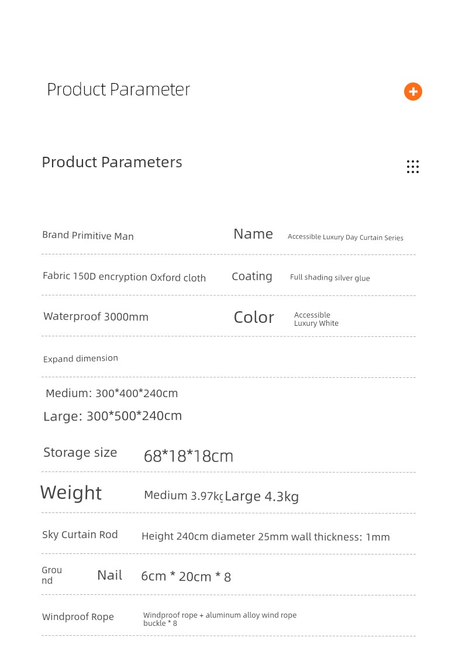Click Full shading silver glue value

tap(330, 278)
